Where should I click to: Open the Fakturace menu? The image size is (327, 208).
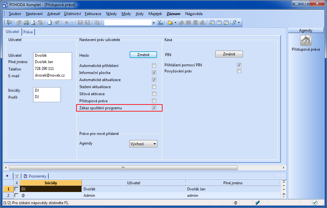[93, 14]
